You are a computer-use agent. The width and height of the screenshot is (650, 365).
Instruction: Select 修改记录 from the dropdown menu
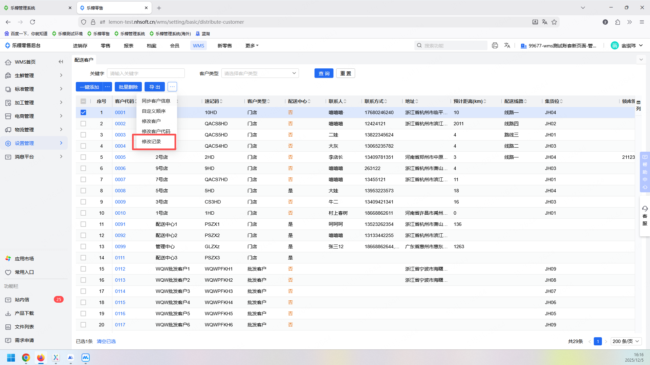(x=151, y=142)
